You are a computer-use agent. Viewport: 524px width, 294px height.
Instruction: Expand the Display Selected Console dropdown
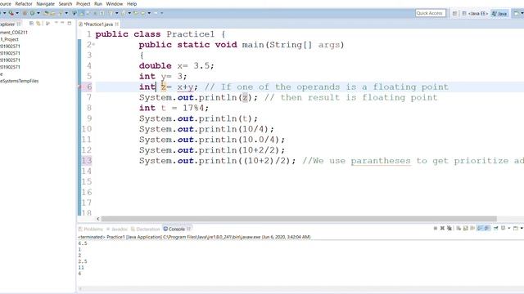(509, 229)
